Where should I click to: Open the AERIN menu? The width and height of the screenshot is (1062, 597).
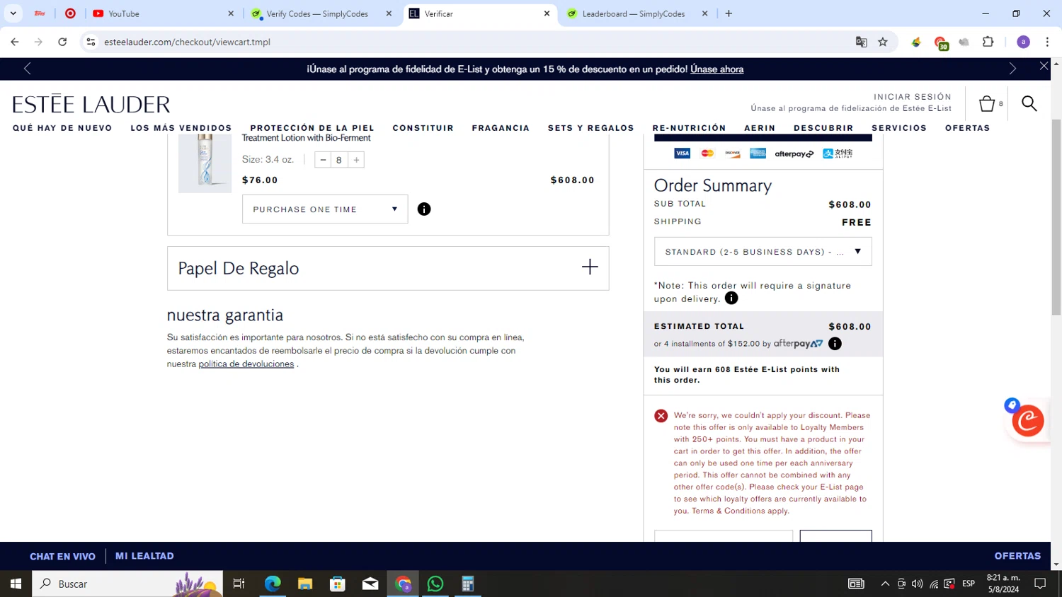tap(760, 128)
